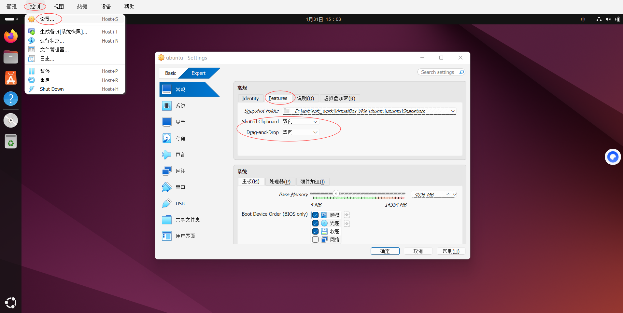Enable the 网络 boot device checkbox

click(315, 239)
